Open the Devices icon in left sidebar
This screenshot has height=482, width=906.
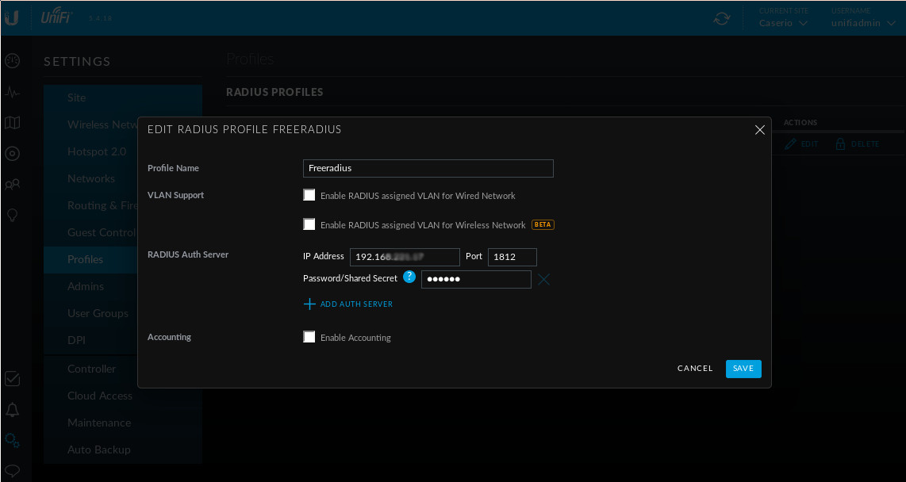(x=12, y=154)
